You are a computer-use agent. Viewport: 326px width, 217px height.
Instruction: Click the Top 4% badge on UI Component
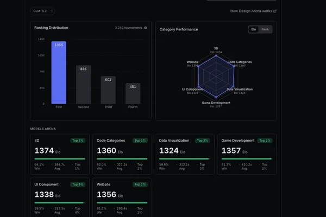coord(78,184)
